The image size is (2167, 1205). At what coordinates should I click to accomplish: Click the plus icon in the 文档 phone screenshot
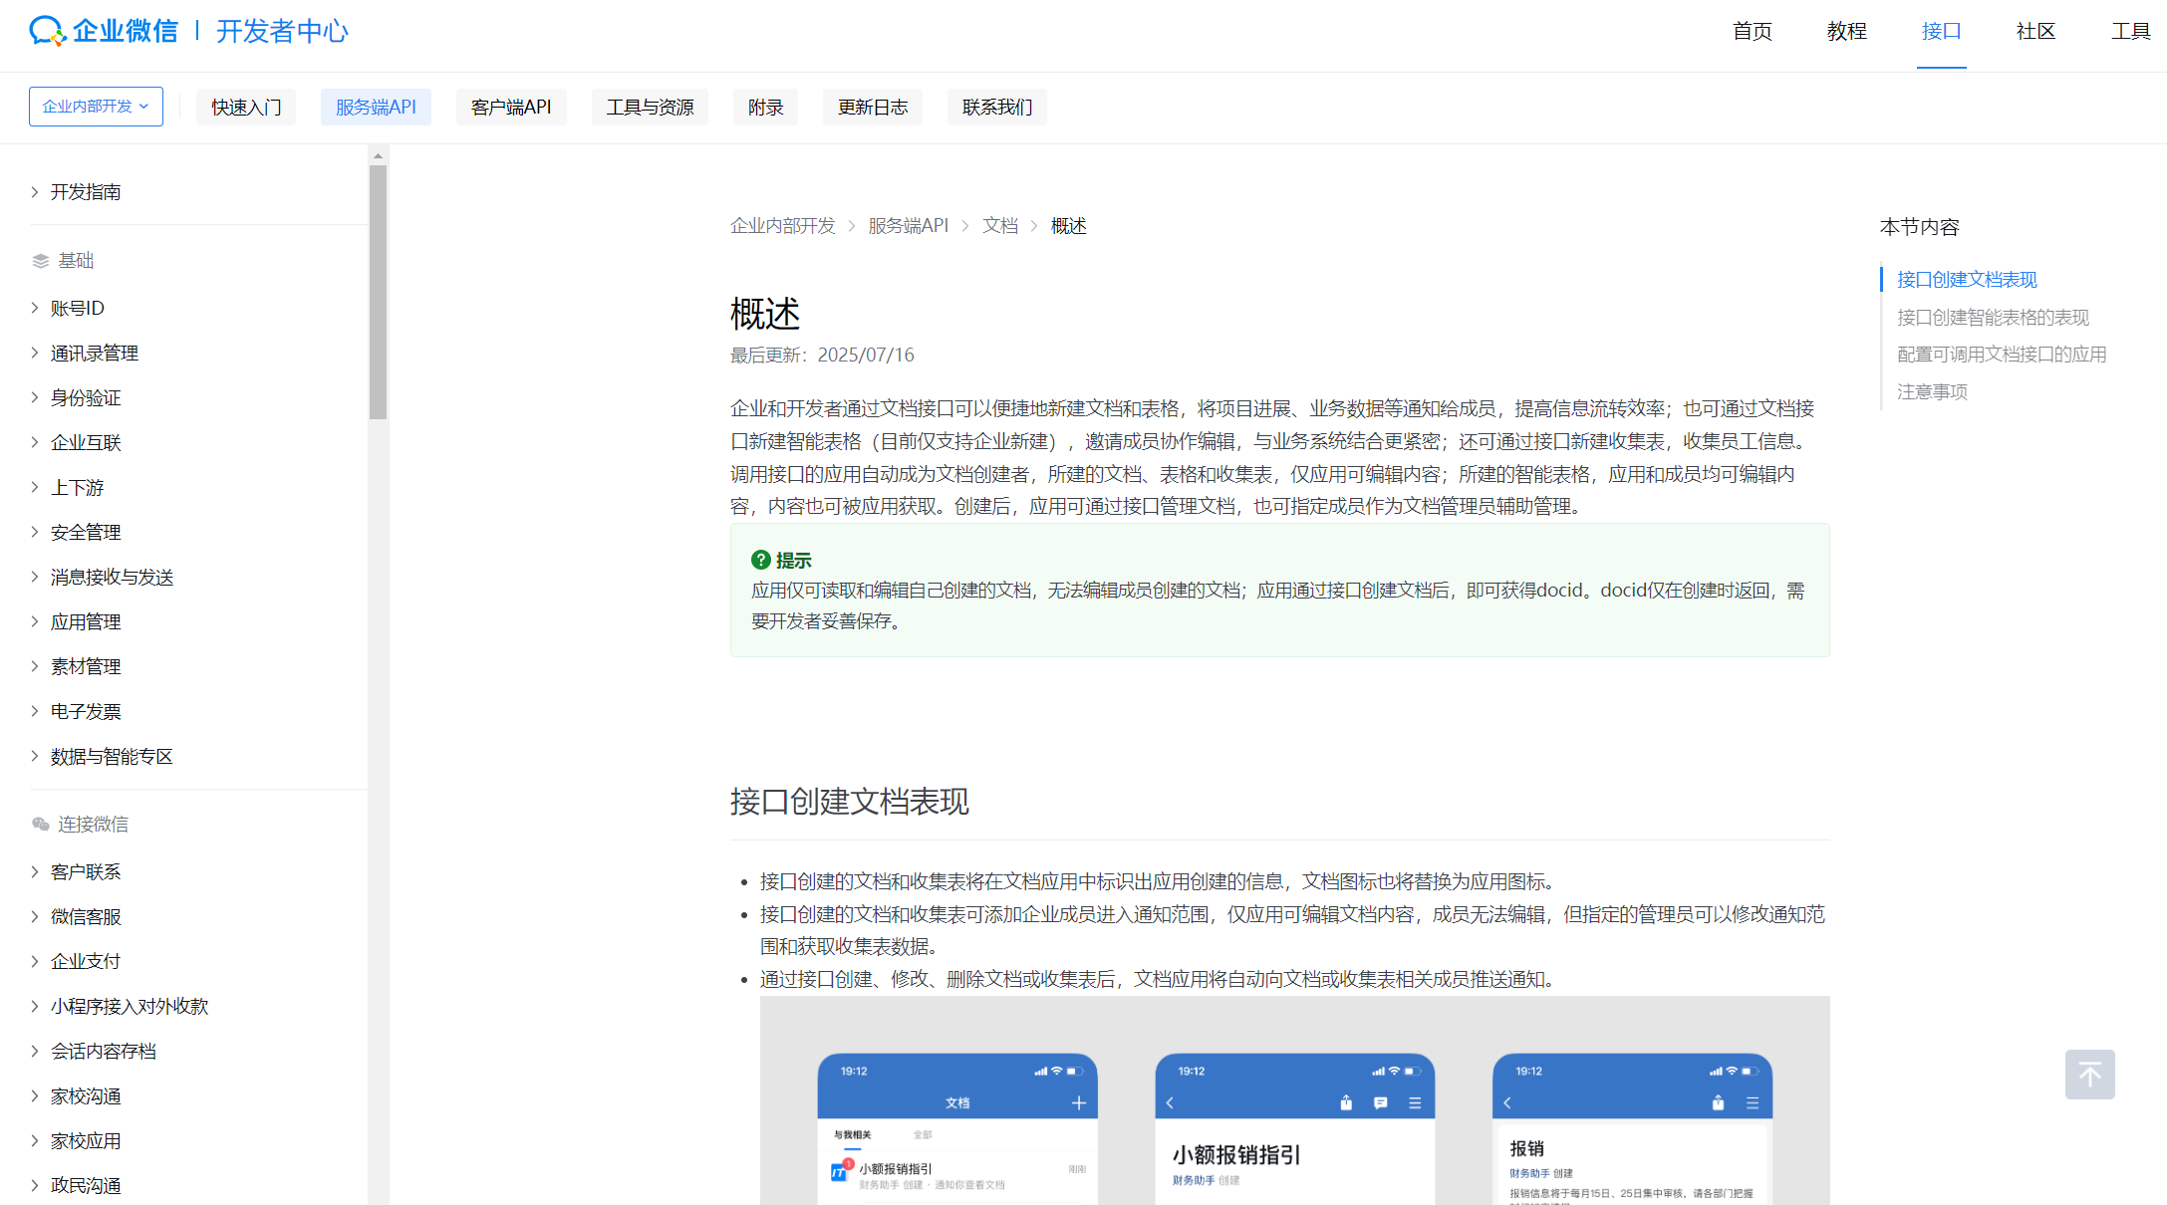click(1078, 1102)
